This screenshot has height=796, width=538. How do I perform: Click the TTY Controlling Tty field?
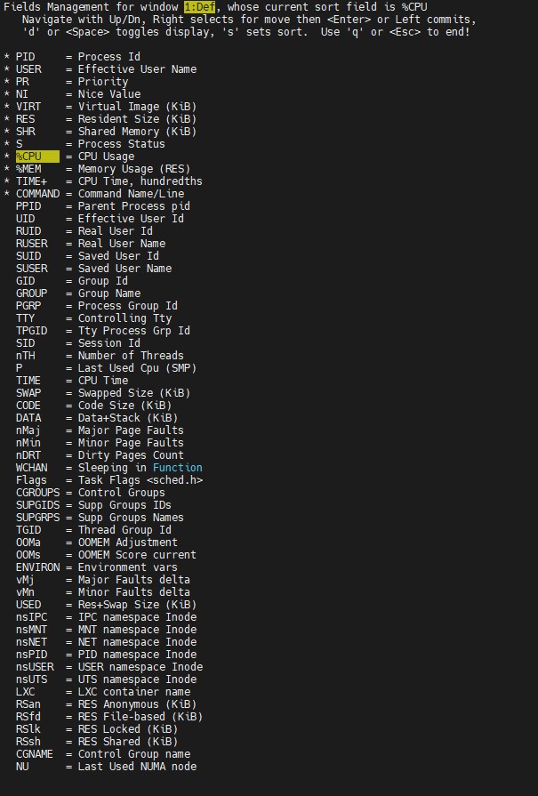26,318
